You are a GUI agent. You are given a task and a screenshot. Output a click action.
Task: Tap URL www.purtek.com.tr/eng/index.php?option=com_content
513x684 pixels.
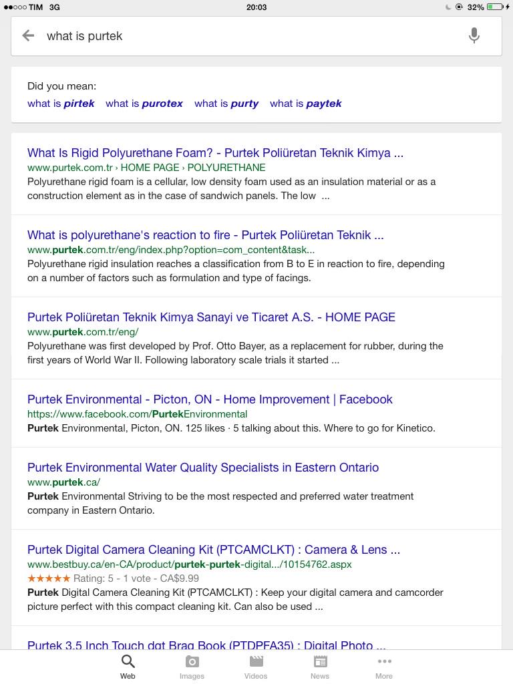[171, 250]
